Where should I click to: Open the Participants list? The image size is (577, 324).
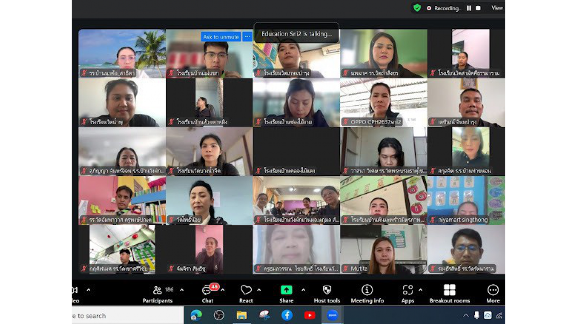point(157,293)
